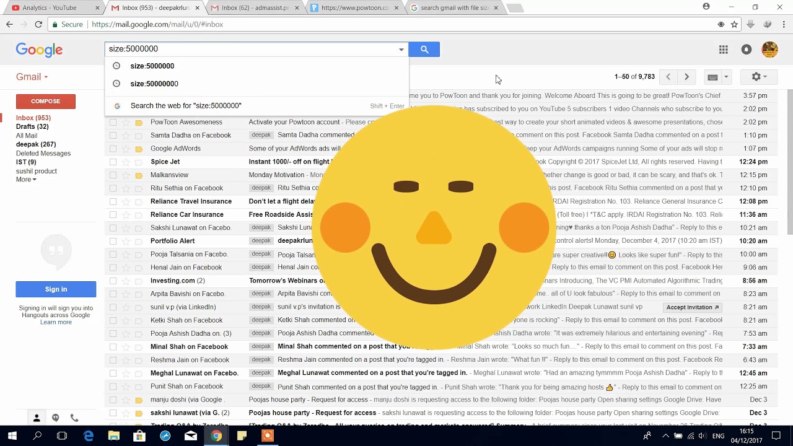793x446 pixels.
Task: Open the Settings gear dropdown
Action: [759, 77]
